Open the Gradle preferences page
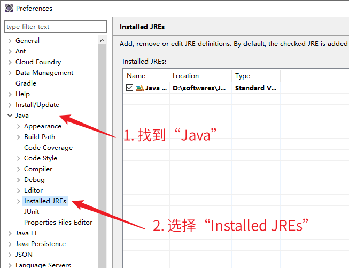 pyautogui.click(x=26, y=83)
